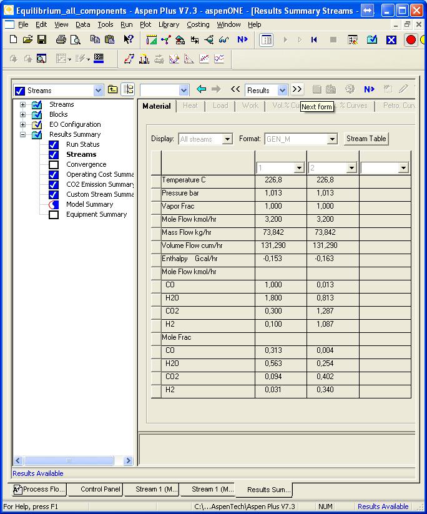
Task: Open the Results view dropdown
Action: [x=282, y=90]
